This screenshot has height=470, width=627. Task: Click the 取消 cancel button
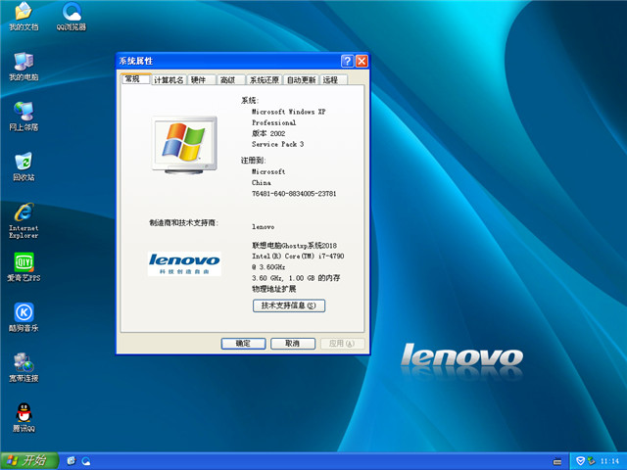pos(292,344)
